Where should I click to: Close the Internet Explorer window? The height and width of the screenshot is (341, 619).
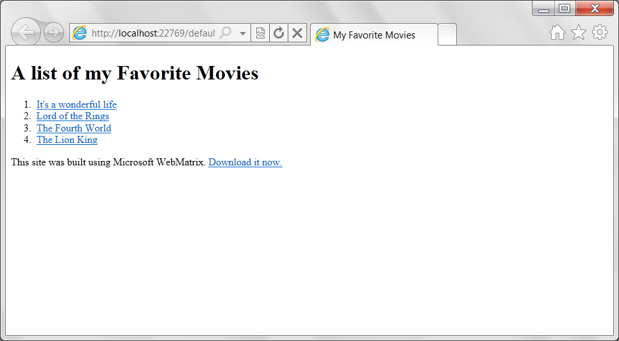click(595, 8)
